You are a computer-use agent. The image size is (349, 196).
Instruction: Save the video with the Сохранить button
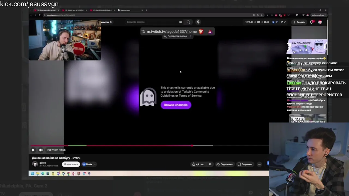point(245,164)
